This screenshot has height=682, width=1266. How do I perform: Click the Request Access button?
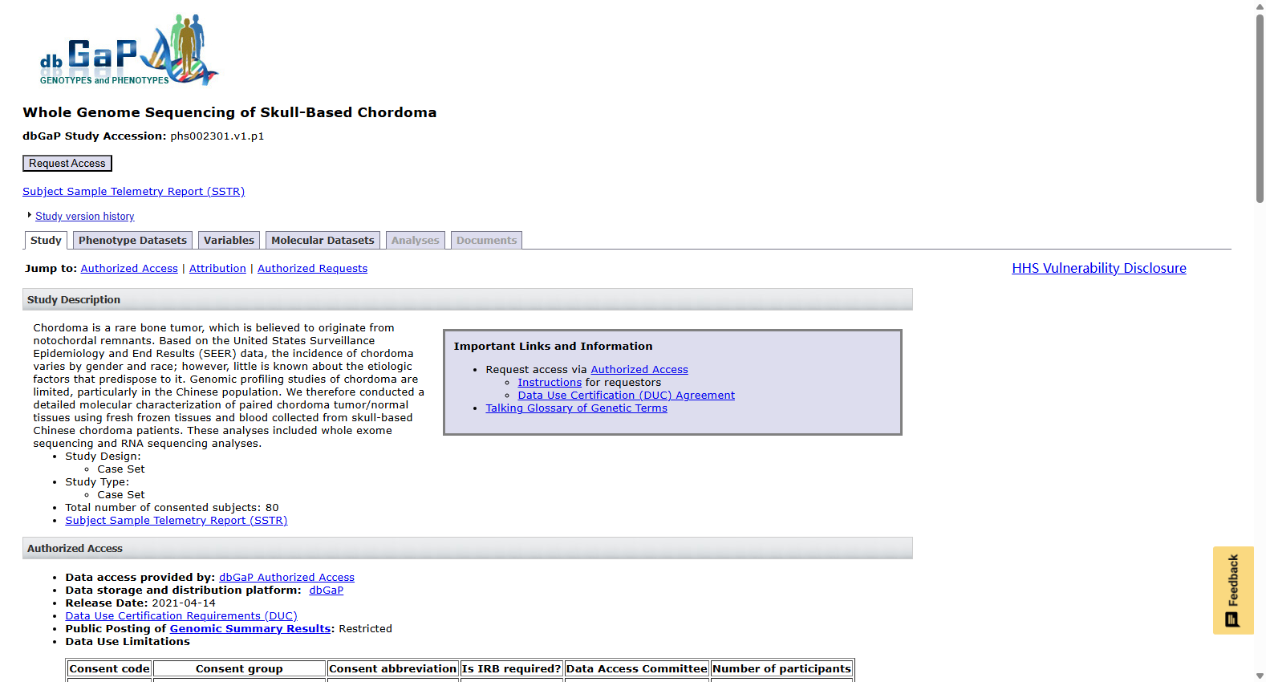(x=67, y=164)
